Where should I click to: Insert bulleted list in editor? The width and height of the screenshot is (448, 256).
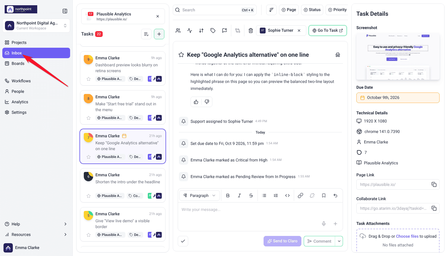pyautogui.click(x=264, y=195)
